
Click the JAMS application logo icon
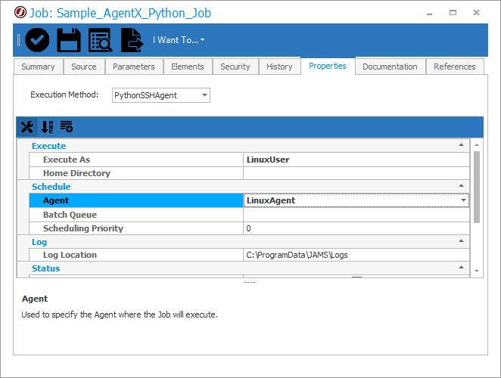pos(20,12)
